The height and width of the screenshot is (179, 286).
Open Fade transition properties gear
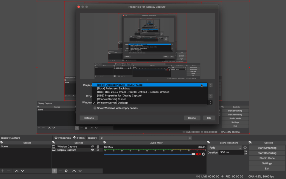(x=245, y=148)
